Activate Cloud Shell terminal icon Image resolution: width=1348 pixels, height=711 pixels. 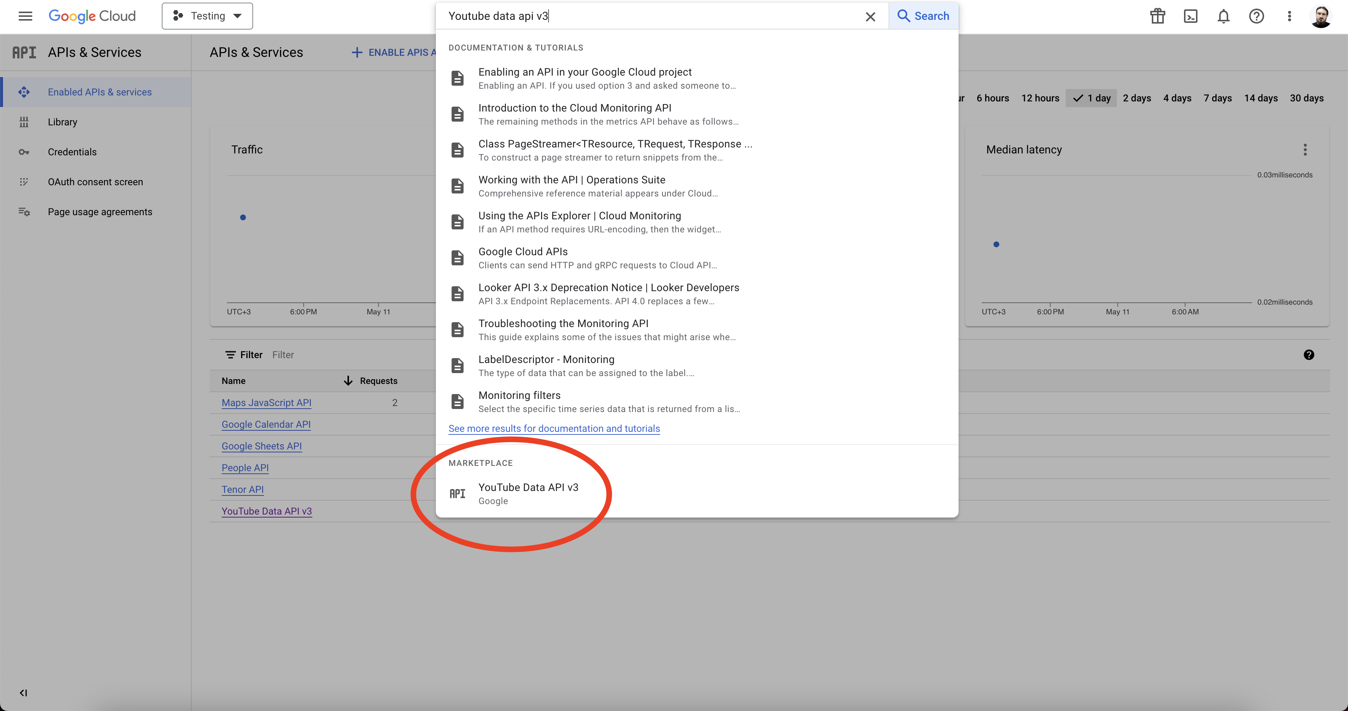pyautogui.click(x=1190, y=16)
